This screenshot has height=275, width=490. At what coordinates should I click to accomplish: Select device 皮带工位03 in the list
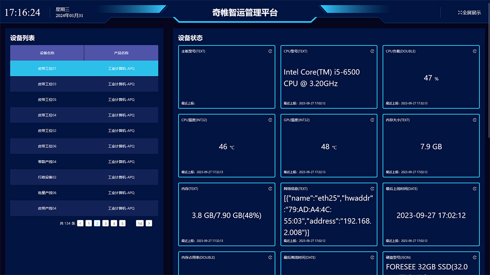point(47,84)
